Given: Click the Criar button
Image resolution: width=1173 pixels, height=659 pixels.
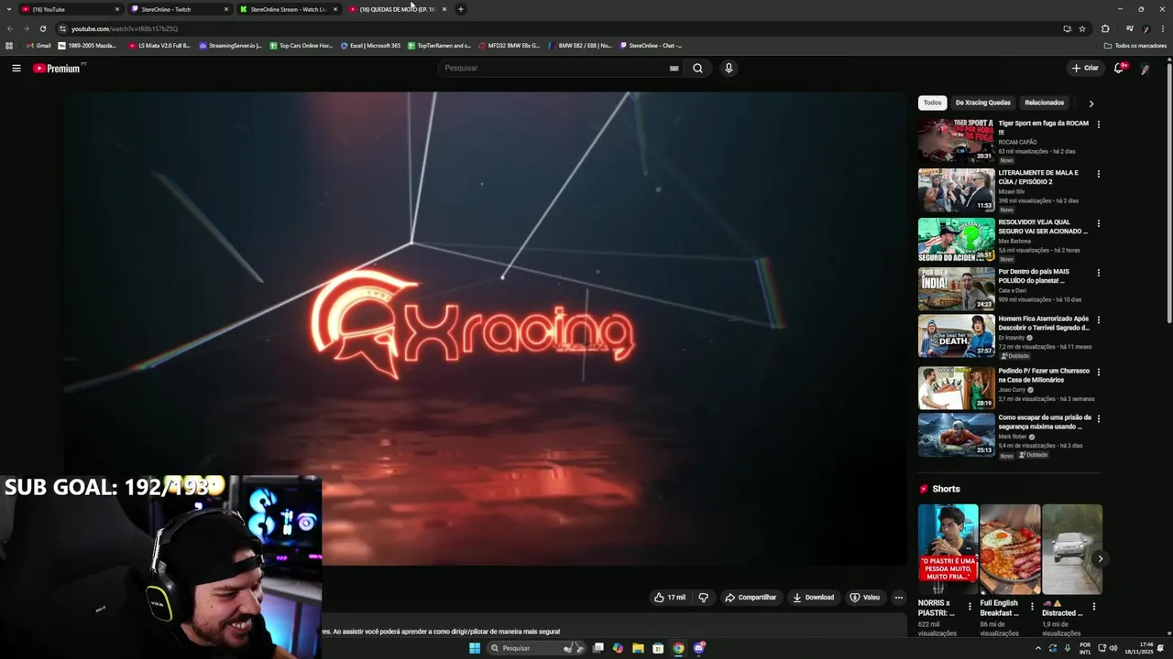Looking at the screenshot, I should (1085, 68).
